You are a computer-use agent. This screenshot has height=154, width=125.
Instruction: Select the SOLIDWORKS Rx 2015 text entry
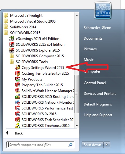tap(39, 114)
